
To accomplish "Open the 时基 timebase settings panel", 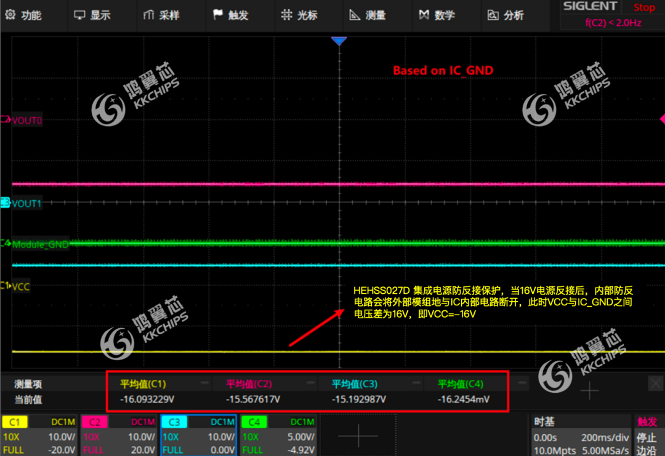I will (x=581, y=435).
